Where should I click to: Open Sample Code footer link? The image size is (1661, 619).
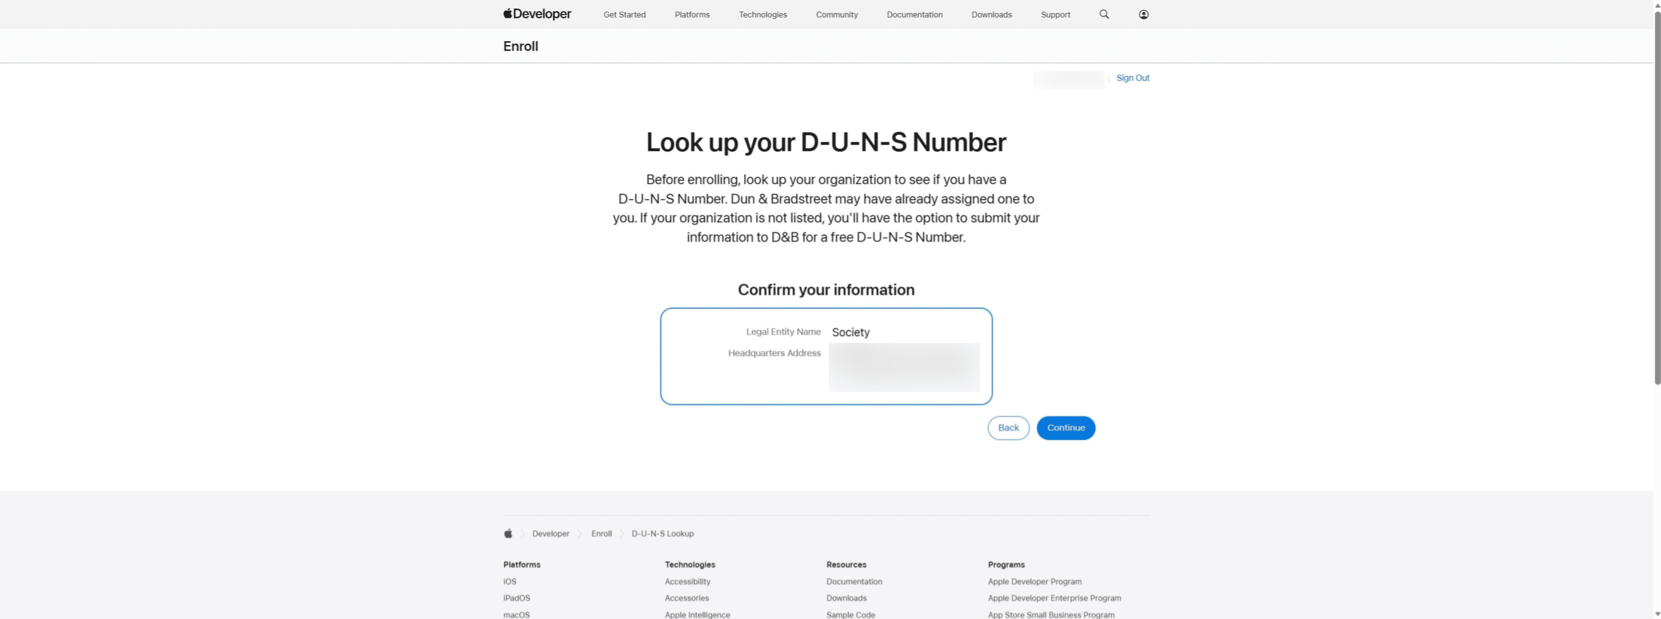[851, 615]
